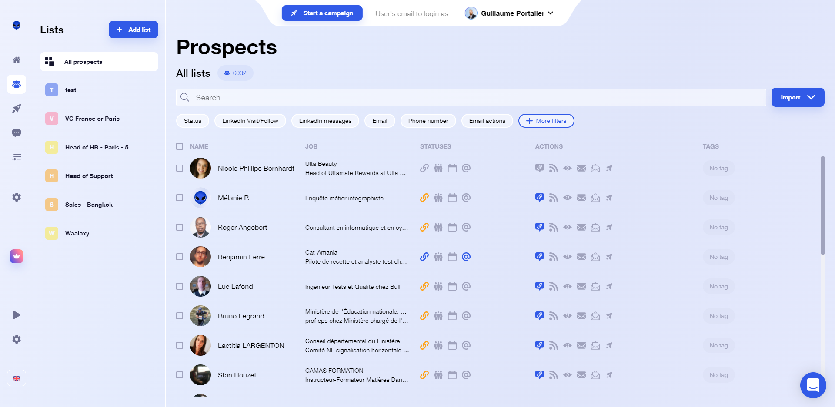Click the play icon in left sidebar
Viewport: 835px width, 407px height.
(x=17, y=315)
